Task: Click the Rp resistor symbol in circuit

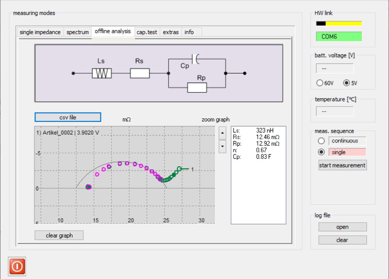Action: [197, 87]
